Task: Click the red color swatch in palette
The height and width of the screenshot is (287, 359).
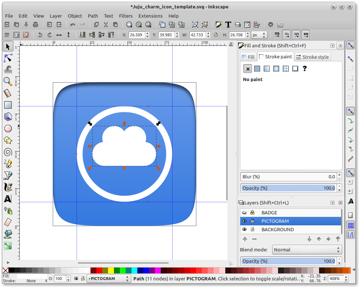Action: (100, 270)
